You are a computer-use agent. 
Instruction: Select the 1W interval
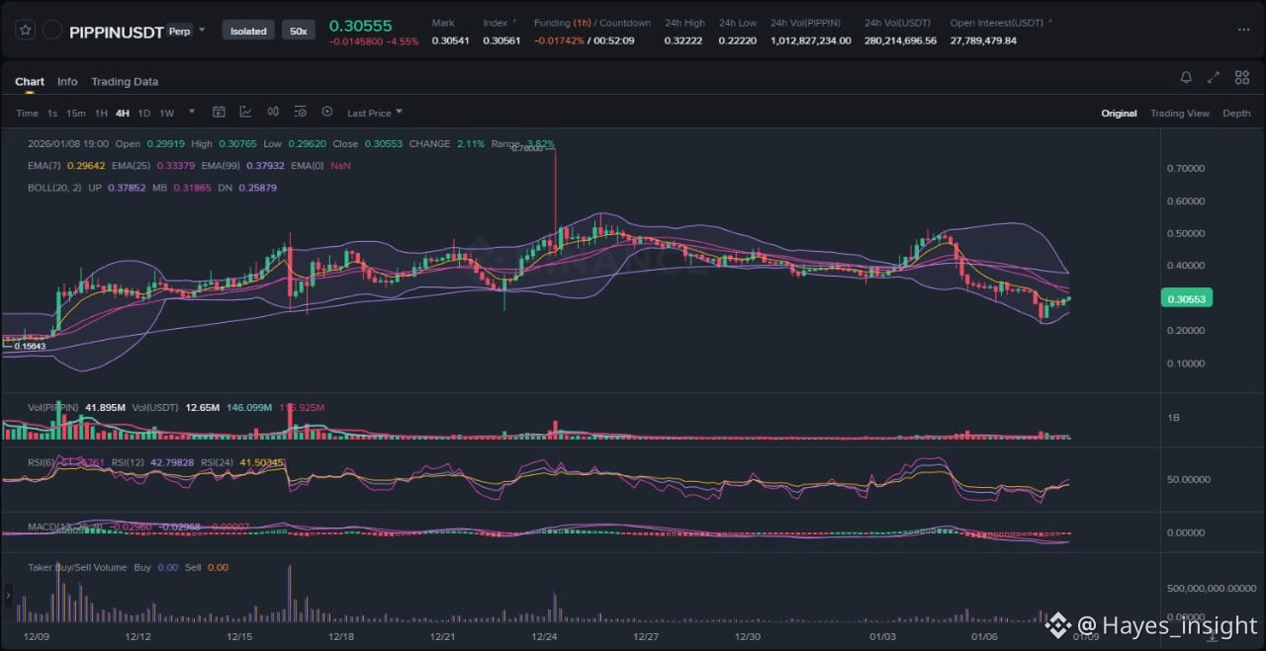167,114
